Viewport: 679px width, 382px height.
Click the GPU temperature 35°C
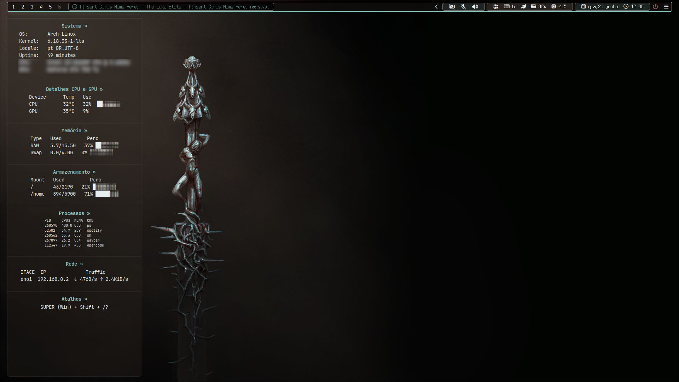(69, 111)
